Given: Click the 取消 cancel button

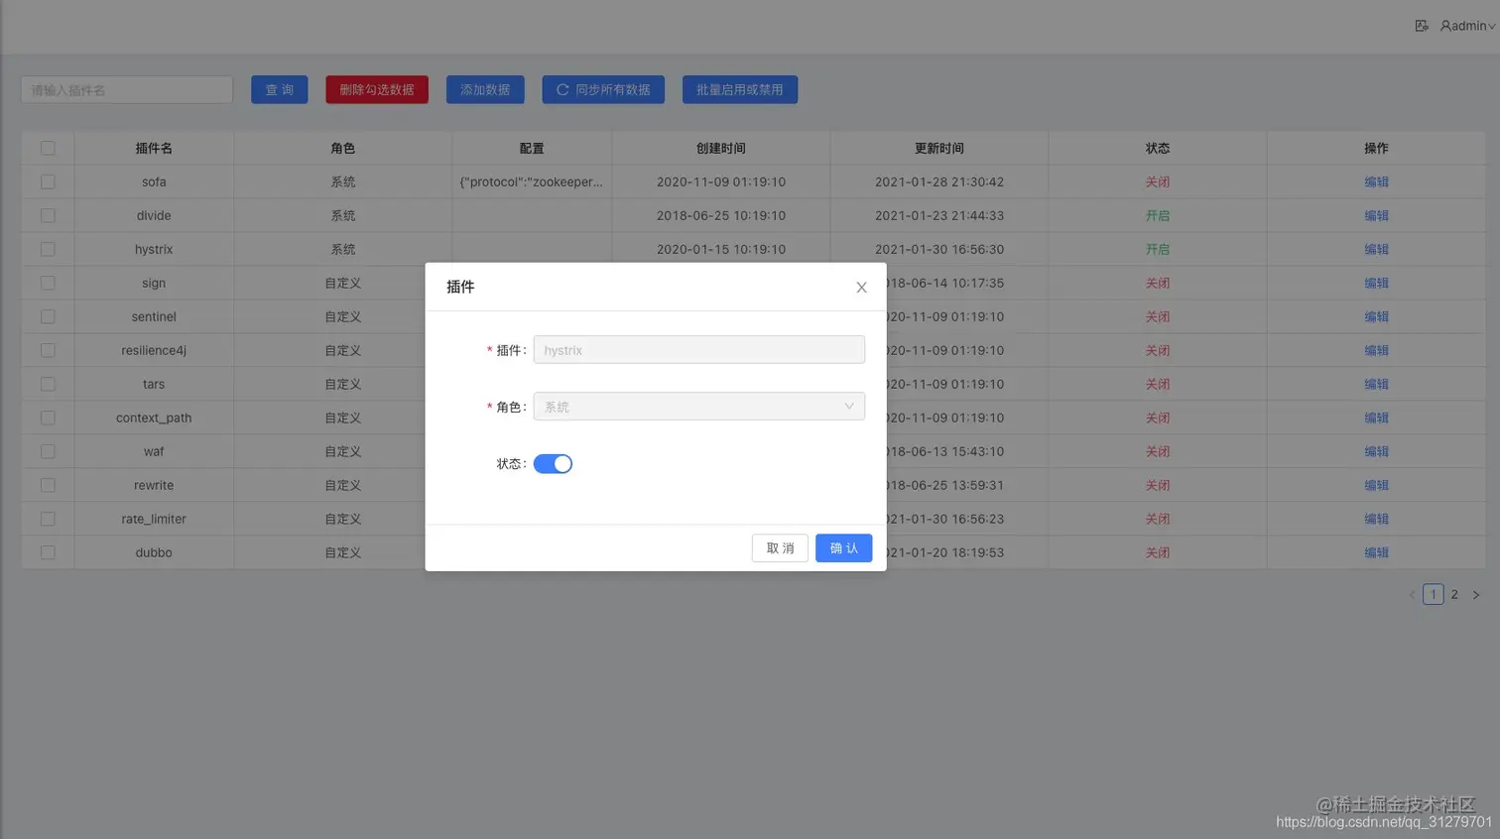Looking at the screenshot, I should tap(781, 547).
